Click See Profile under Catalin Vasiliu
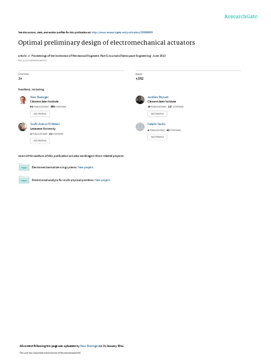 [x=157, y=137]
